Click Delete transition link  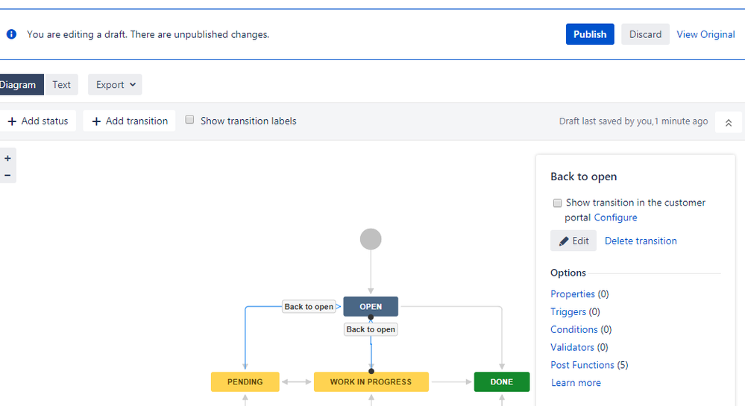tap(641, 241)
